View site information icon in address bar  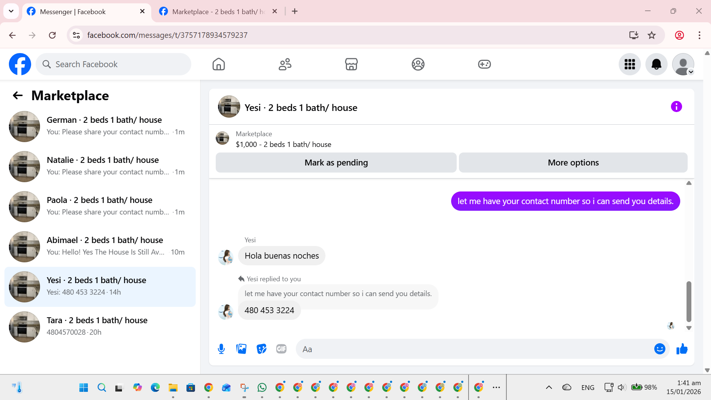point(76,35)
